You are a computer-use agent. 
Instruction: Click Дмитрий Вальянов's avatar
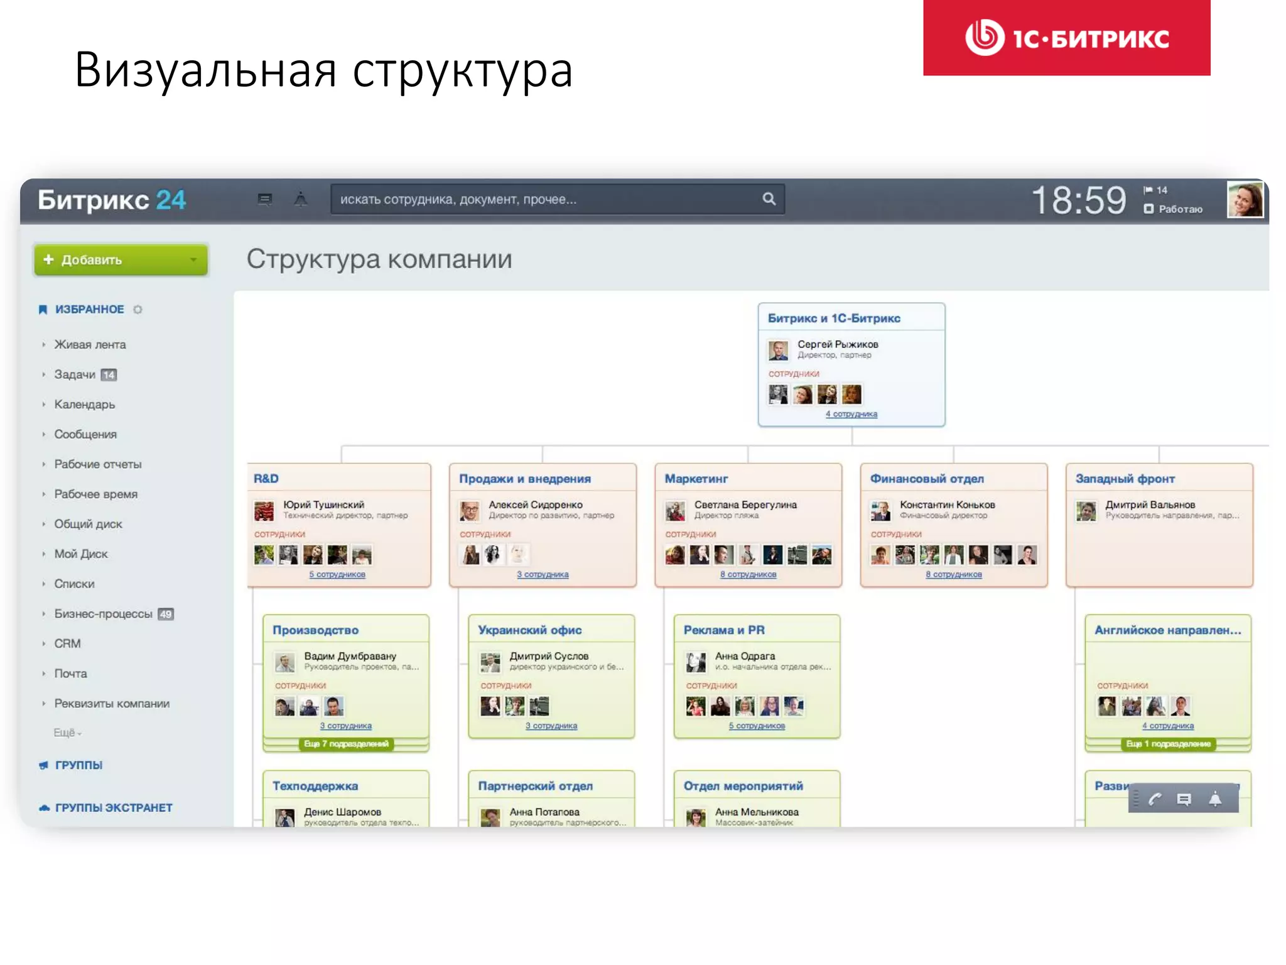[1086, 511]
